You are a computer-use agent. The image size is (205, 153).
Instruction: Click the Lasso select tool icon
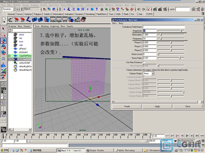pos(3,35)
